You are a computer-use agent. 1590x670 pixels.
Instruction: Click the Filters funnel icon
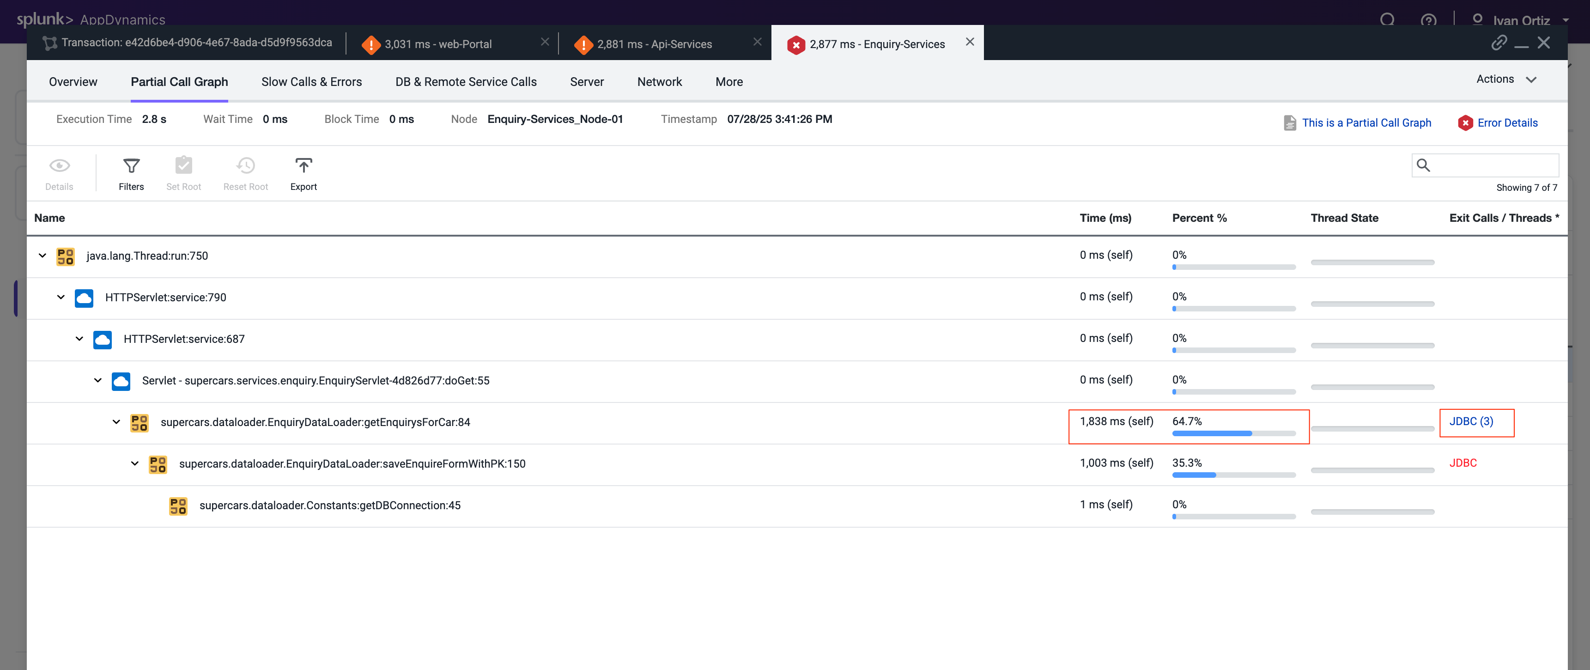131,166
